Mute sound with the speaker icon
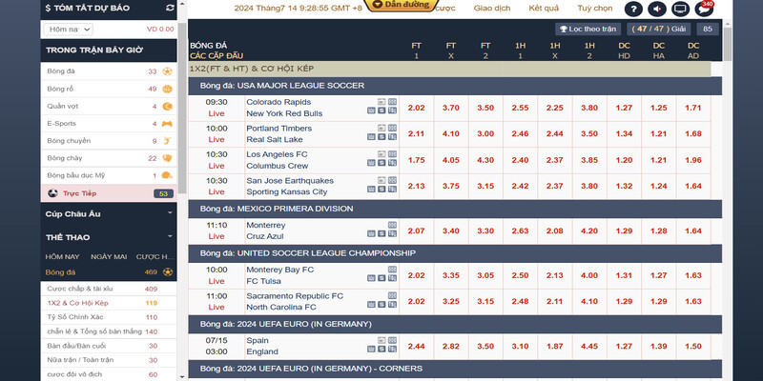 coord(657,9)
